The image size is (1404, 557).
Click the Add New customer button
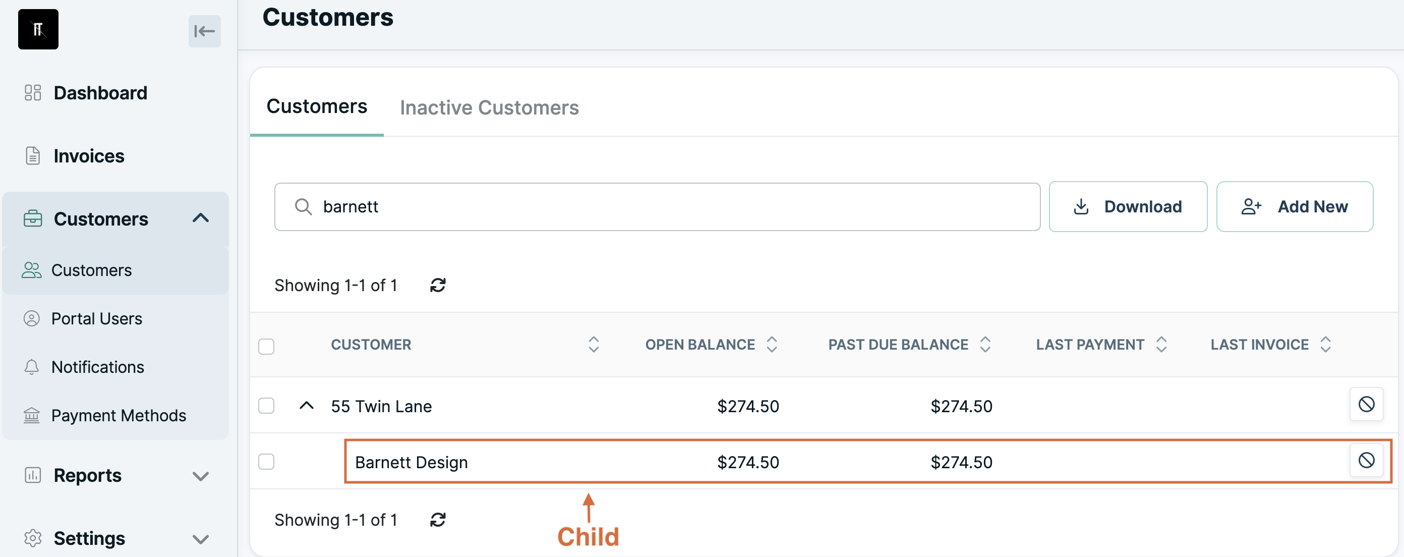pos(1295,206)
